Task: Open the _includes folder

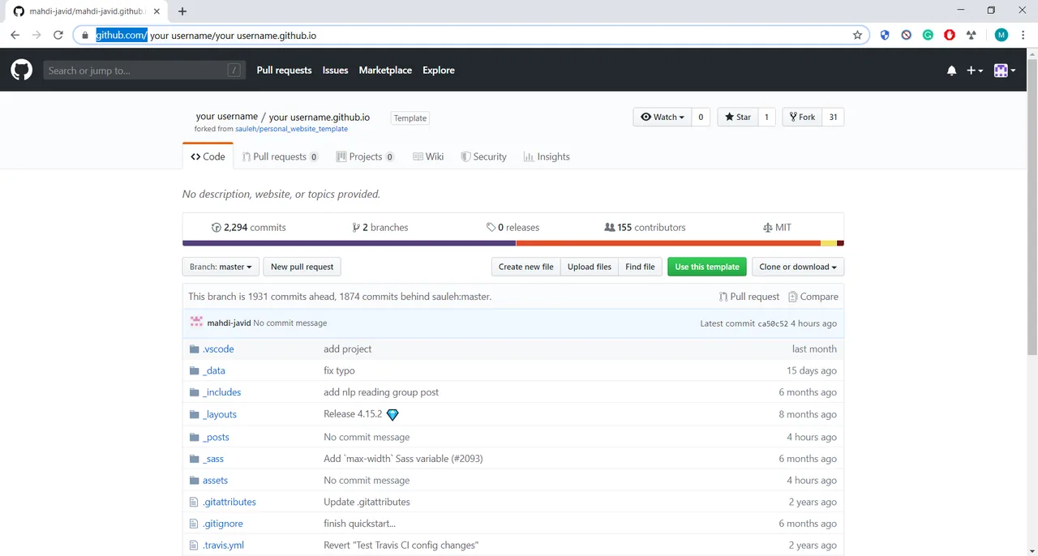Action: point(221,392)
